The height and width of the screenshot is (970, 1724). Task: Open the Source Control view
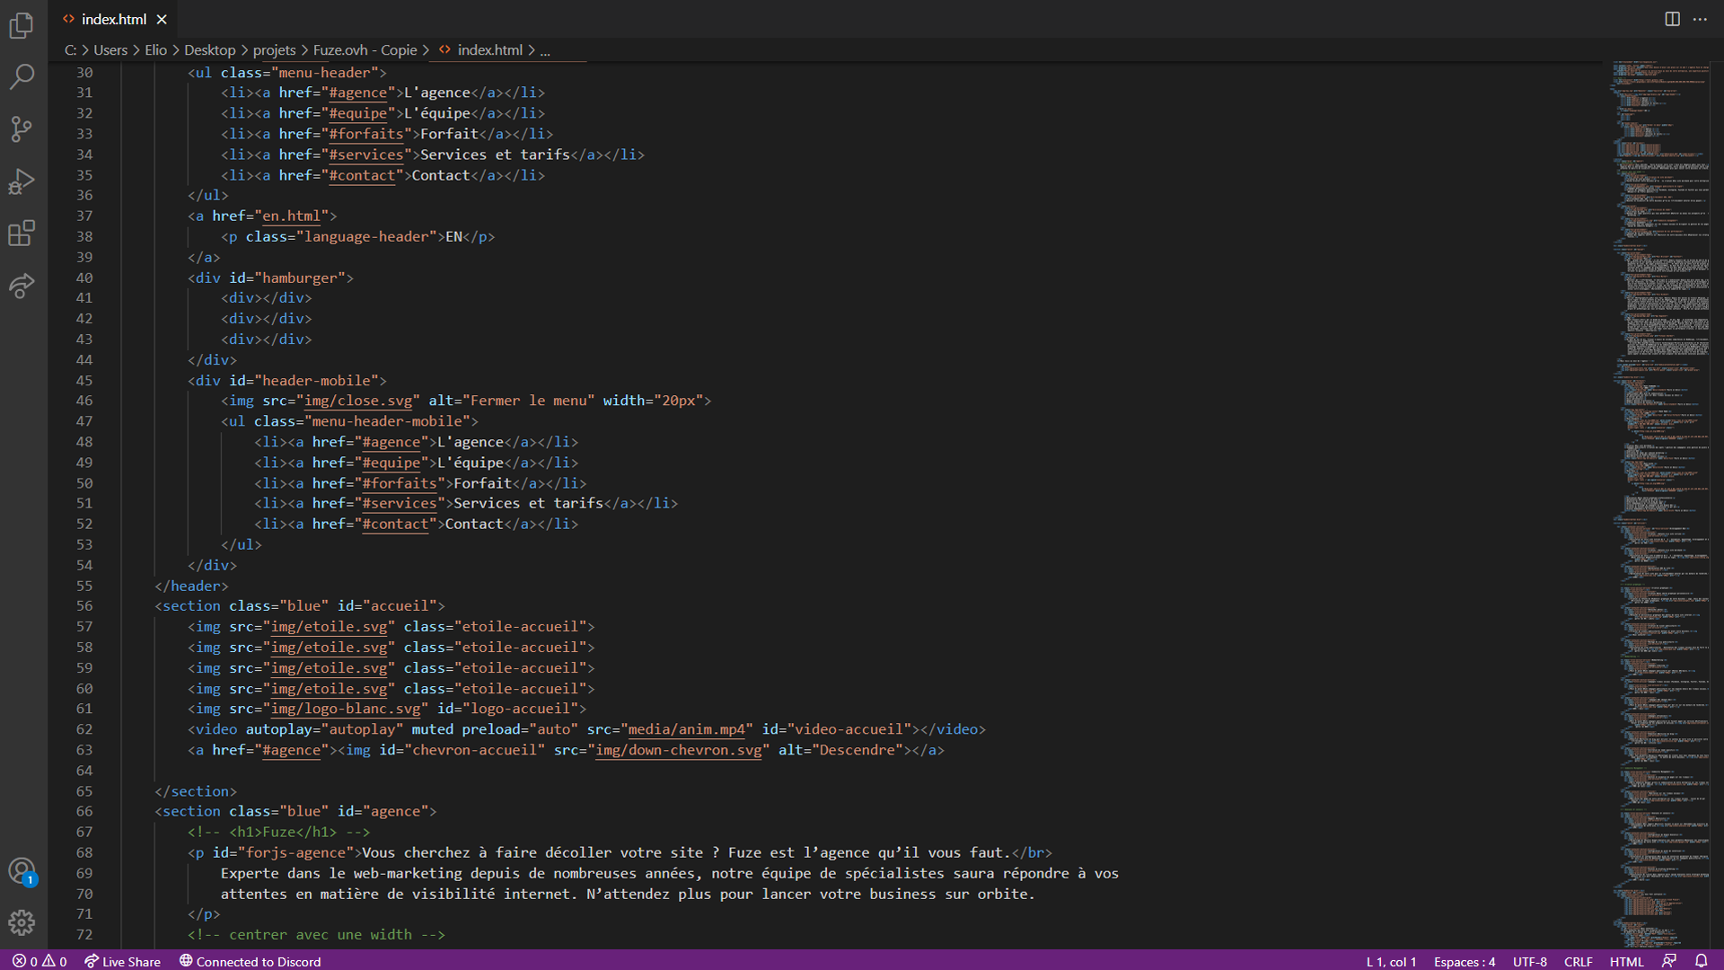pos(22,128)
